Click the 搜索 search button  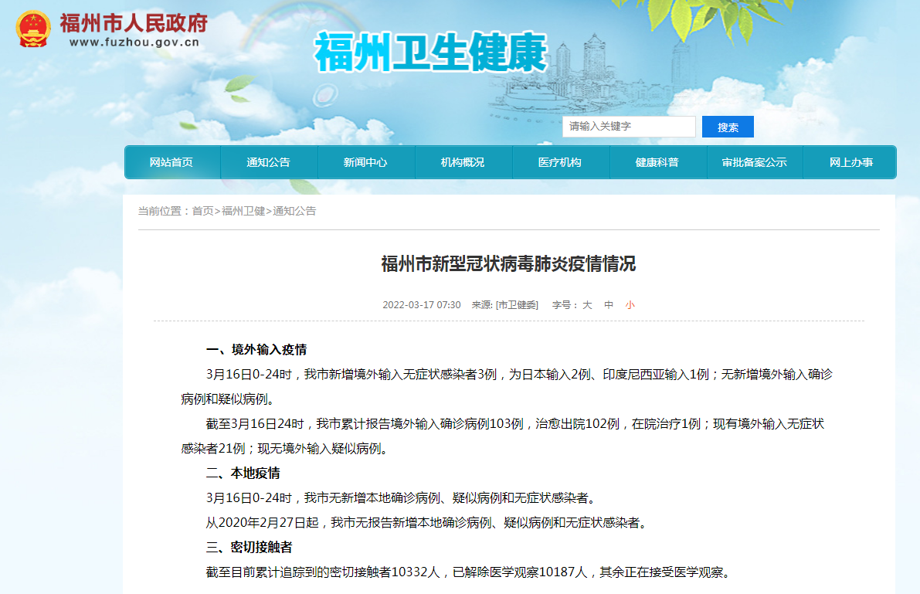click(727, 127)
